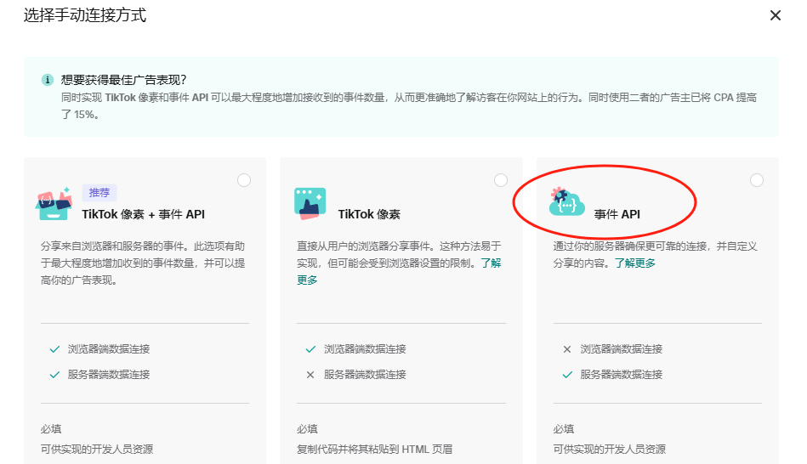Click the checkmark beside 浏览器端数据连接 in TikTok 像素 card
Image resolution: width=807 pixels, height=464 pixels.
(x=310, y=349)
